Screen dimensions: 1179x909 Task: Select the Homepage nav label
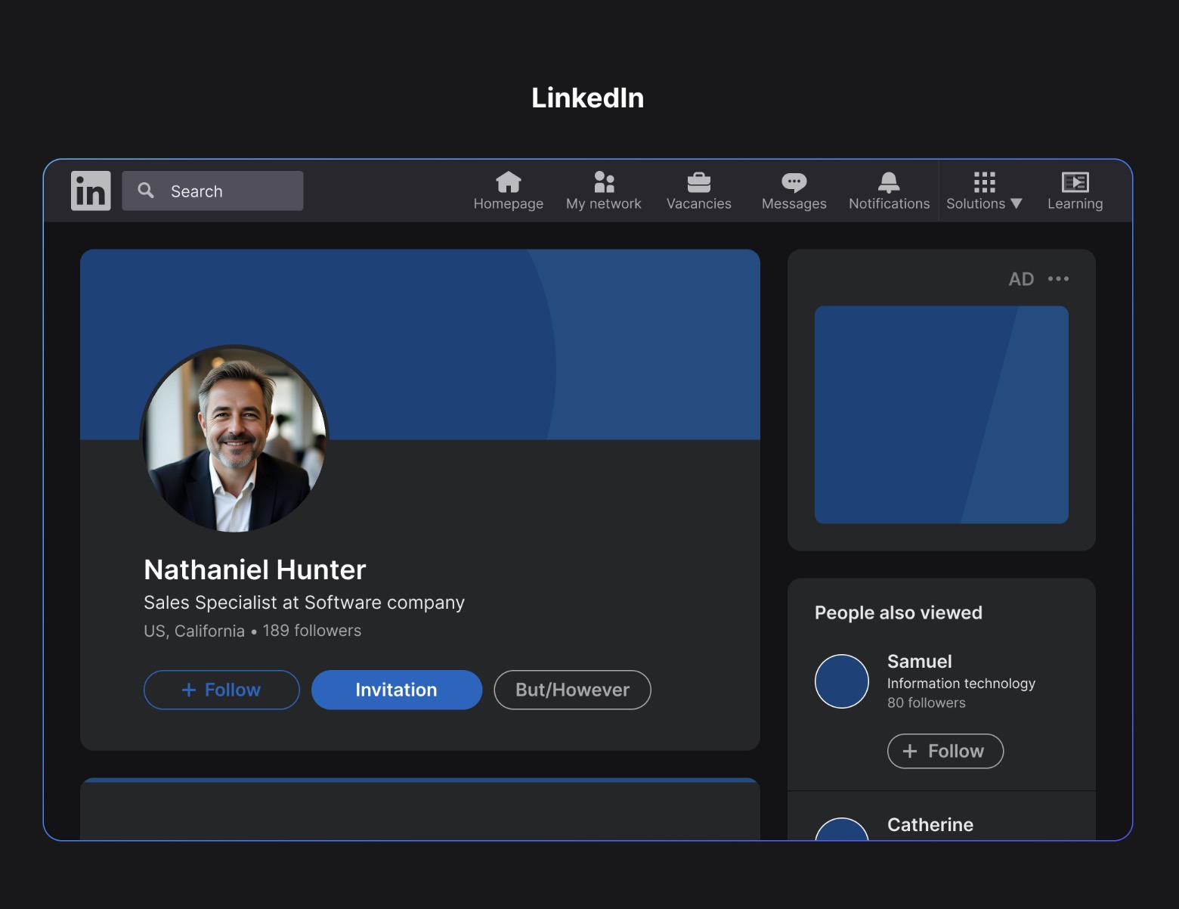509,203
